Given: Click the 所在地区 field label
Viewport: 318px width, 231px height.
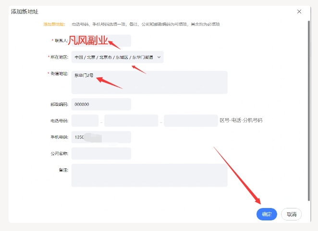Looking at the screenshot, I should [x=59, y=57].
